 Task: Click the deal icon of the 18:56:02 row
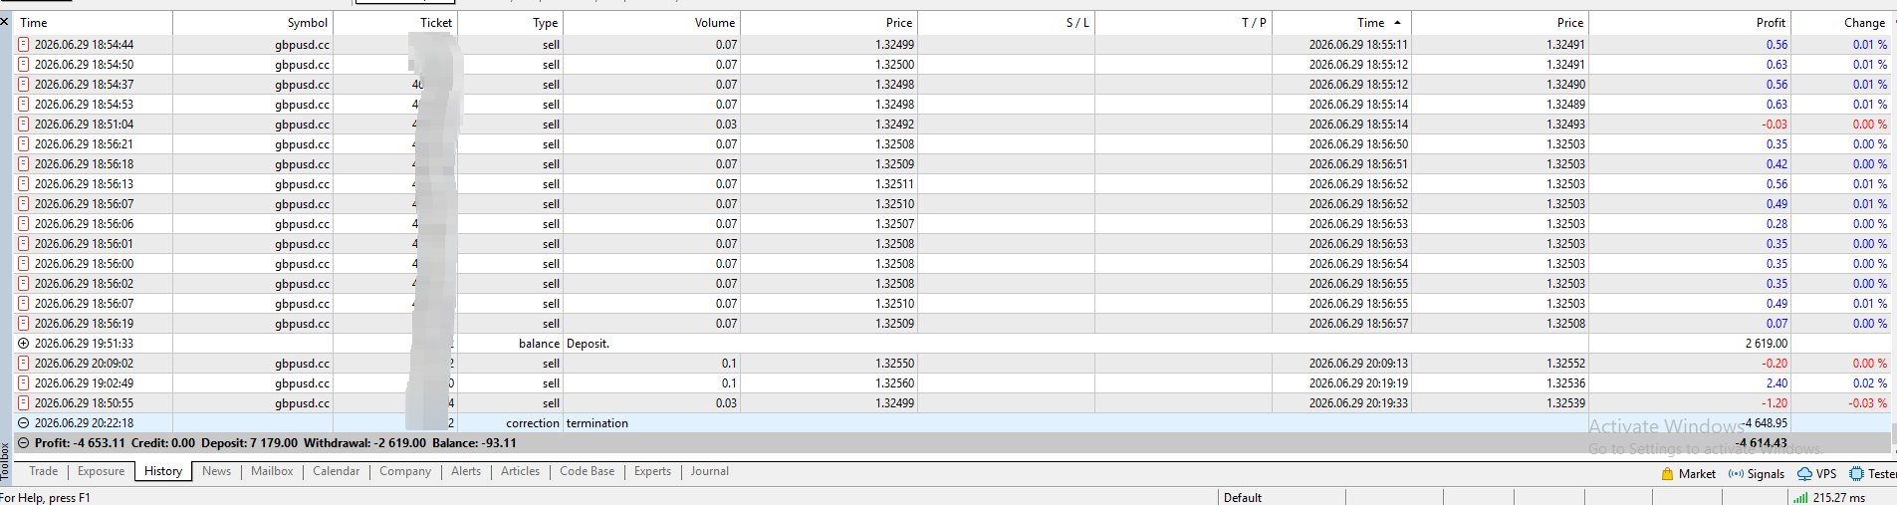point(24,284)
